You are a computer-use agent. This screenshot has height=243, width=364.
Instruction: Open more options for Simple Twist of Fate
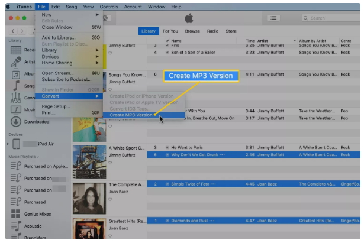tap(213, 184)
